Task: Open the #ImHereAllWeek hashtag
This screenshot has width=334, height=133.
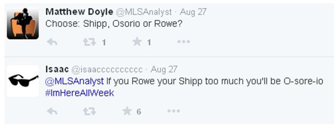Action: pos(80,93)
